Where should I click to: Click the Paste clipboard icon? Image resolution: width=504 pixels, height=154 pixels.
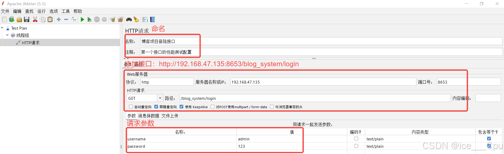point(50,19)
